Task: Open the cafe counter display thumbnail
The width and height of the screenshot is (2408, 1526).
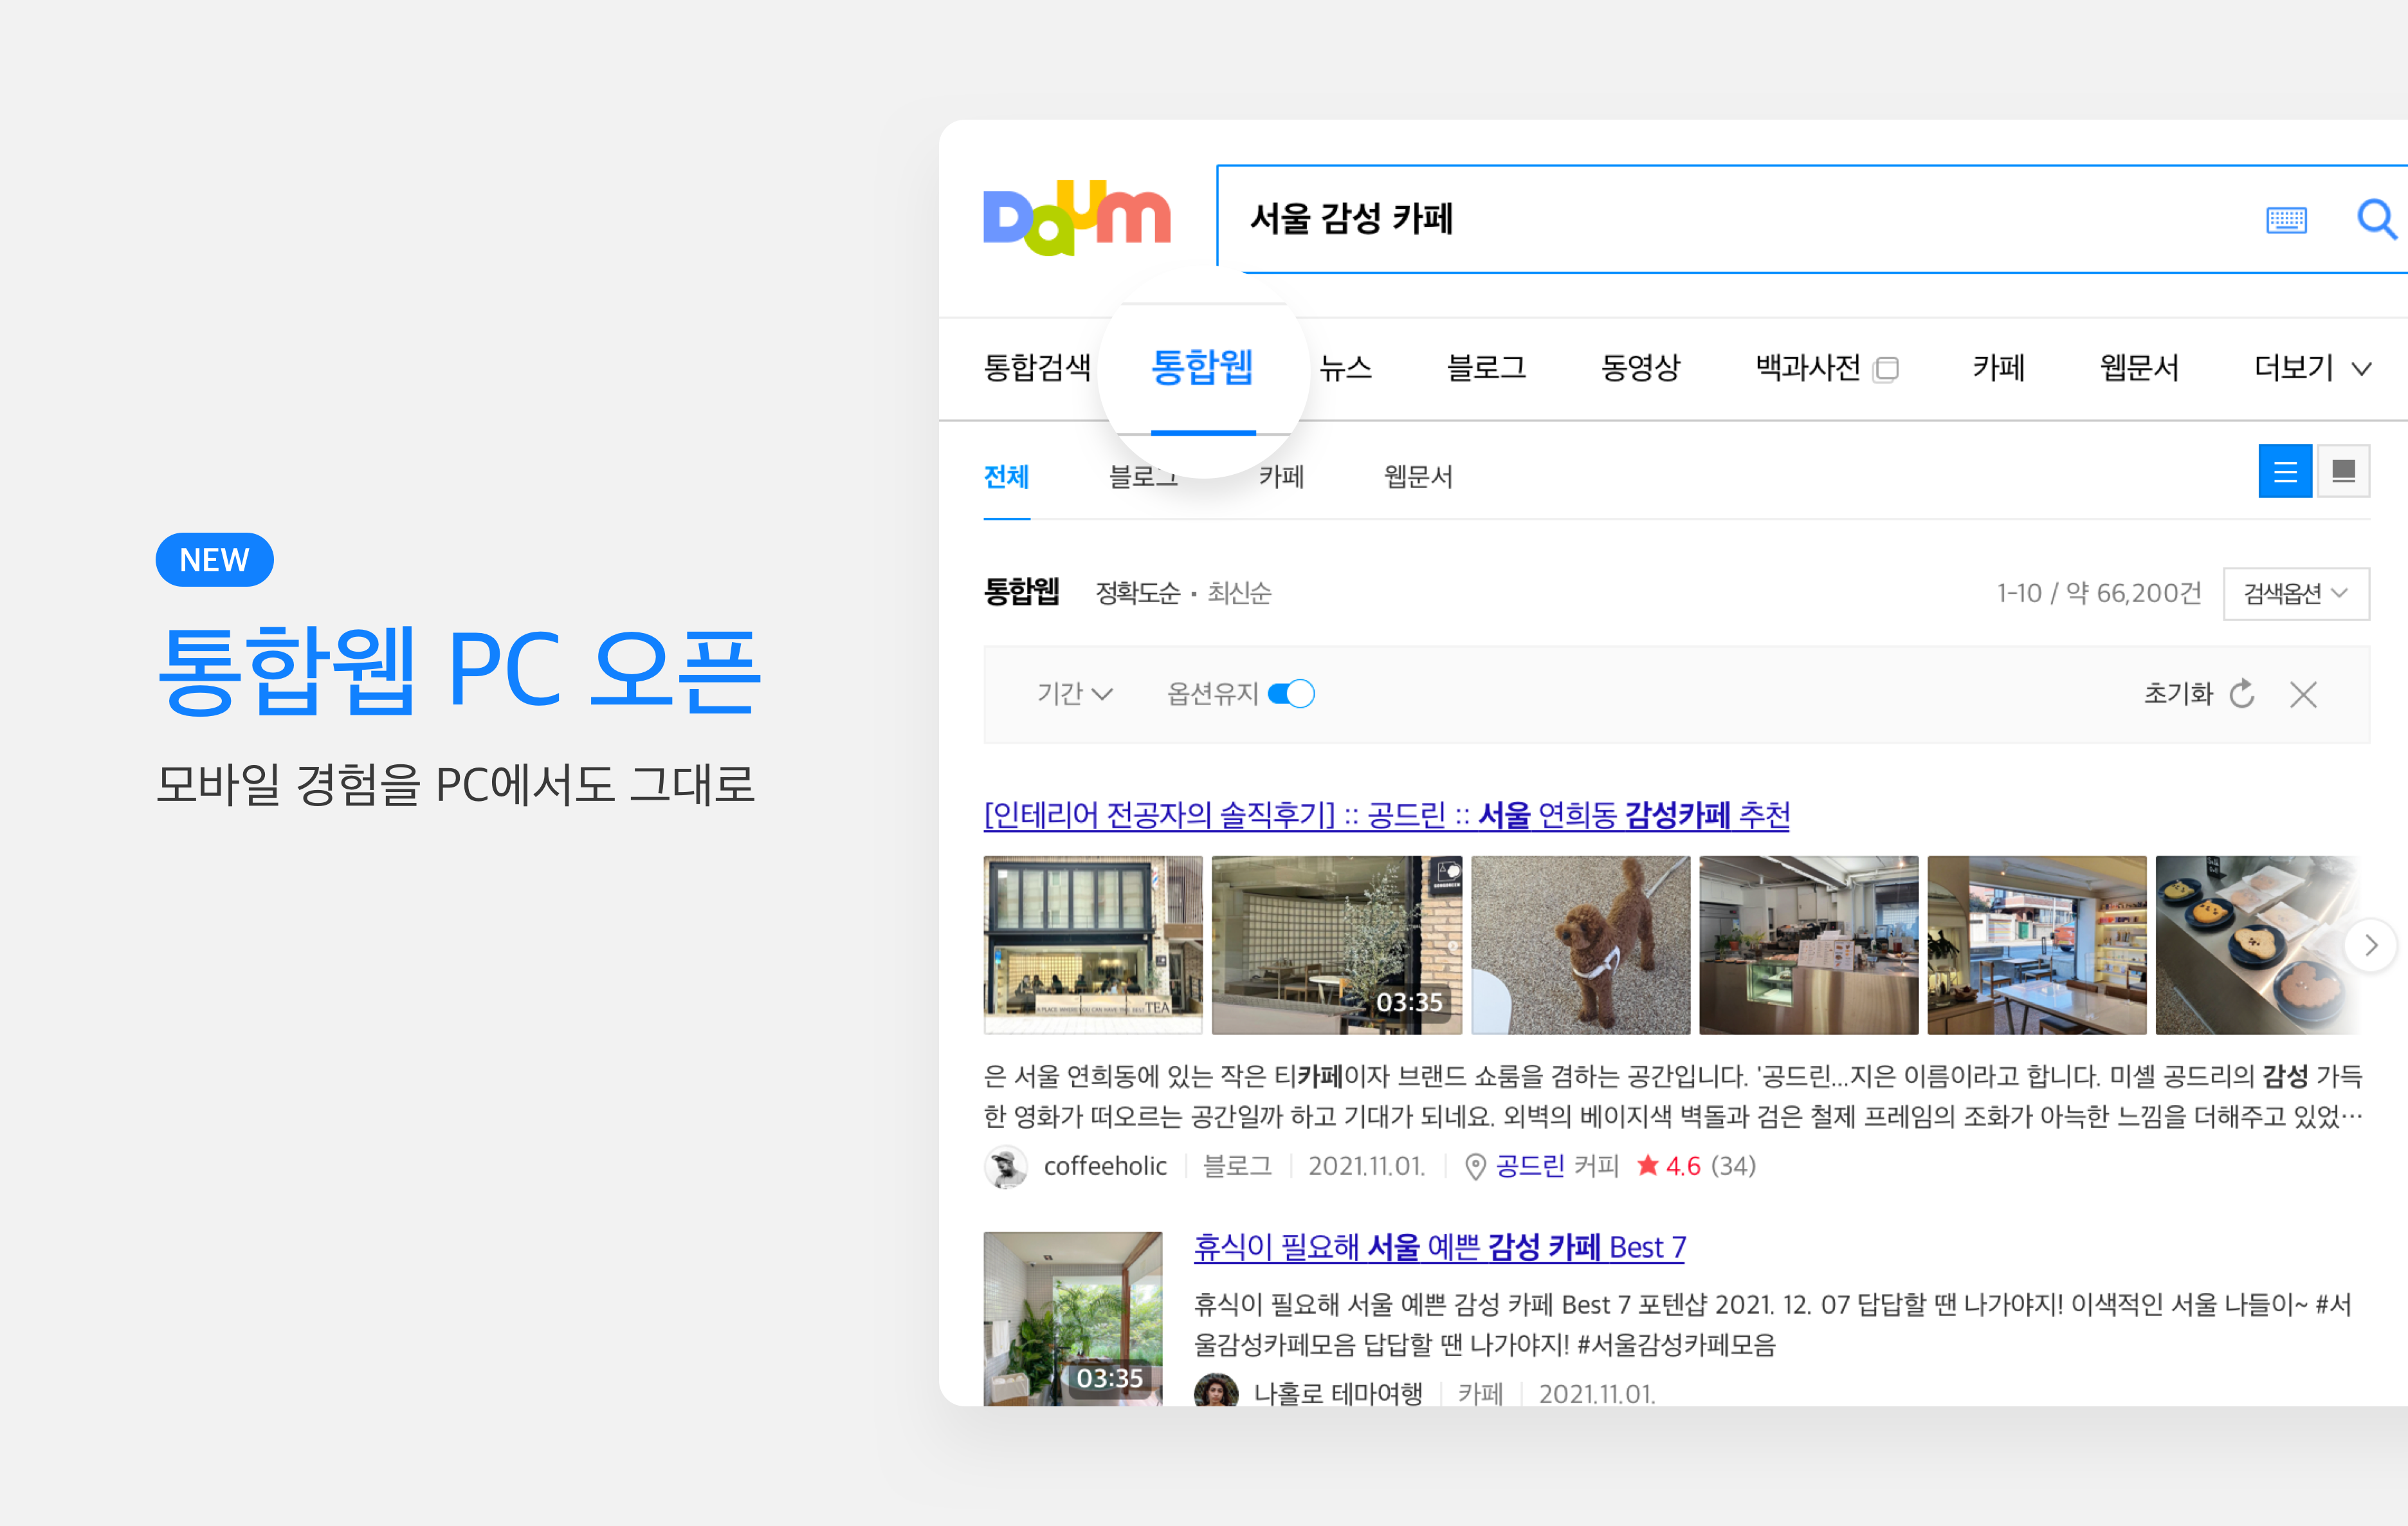Action: [1809, 945]
